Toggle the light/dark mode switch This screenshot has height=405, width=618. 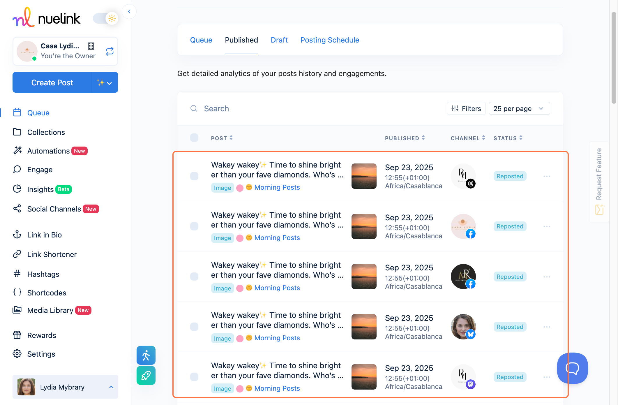click(106, 19)
